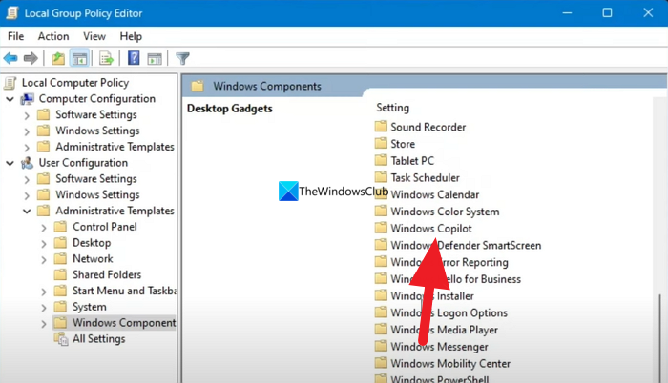The height and width of the screenshot is (383, 668).
Task: Select the Windows Logon Options entry
Action: coord(449,312)
